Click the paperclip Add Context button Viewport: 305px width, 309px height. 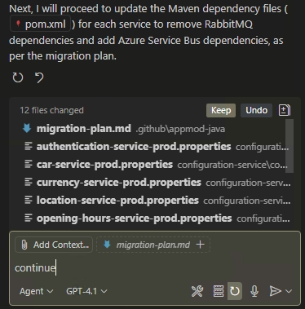pyautogui.click(x=54, y=245)
